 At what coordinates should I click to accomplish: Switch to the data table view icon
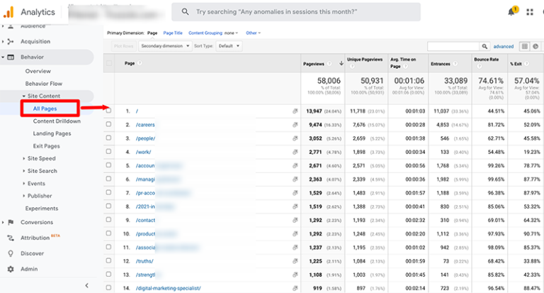coord(525,46)
